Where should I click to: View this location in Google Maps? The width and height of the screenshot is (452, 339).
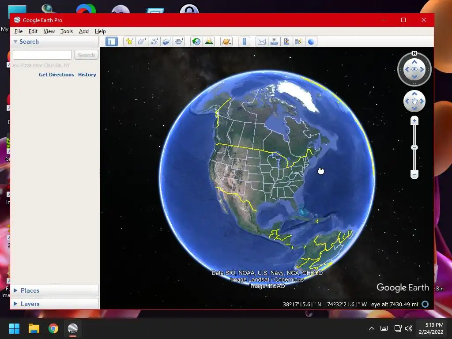click(299, 41)
